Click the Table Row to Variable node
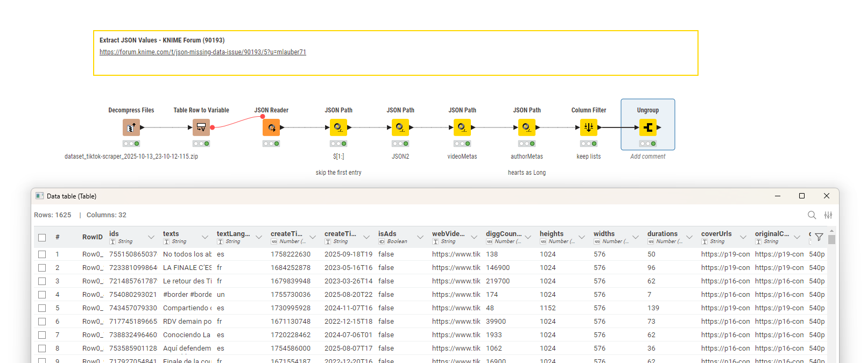This screenshot has width=867, height=363. [201, 127]
